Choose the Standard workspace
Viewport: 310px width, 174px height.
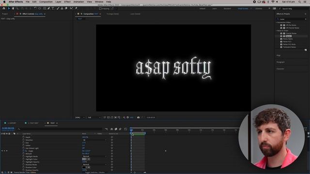point(227,9)
